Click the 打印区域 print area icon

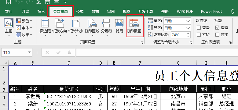click(92, 23)
